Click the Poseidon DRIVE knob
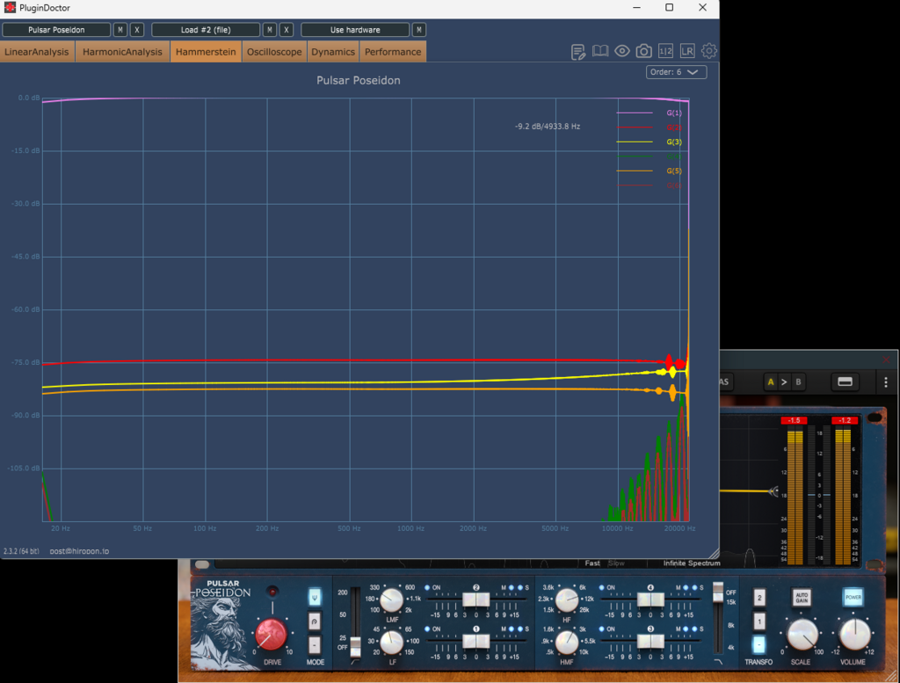 [271, 635]
